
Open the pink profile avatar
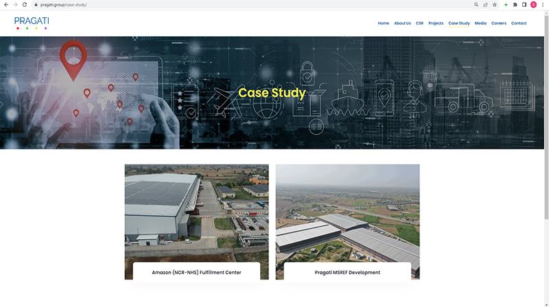click(533, 4)
